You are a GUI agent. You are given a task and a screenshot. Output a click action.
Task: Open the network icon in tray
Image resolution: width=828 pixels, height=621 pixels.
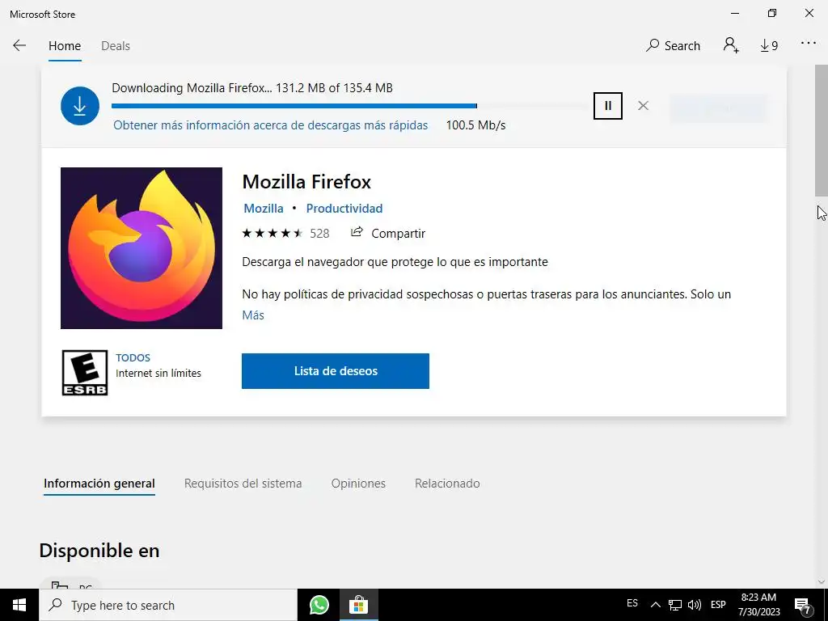pos(675,605)
